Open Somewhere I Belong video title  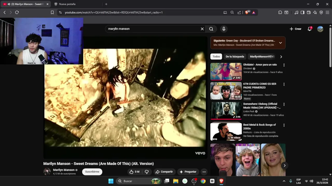[262, 106]
